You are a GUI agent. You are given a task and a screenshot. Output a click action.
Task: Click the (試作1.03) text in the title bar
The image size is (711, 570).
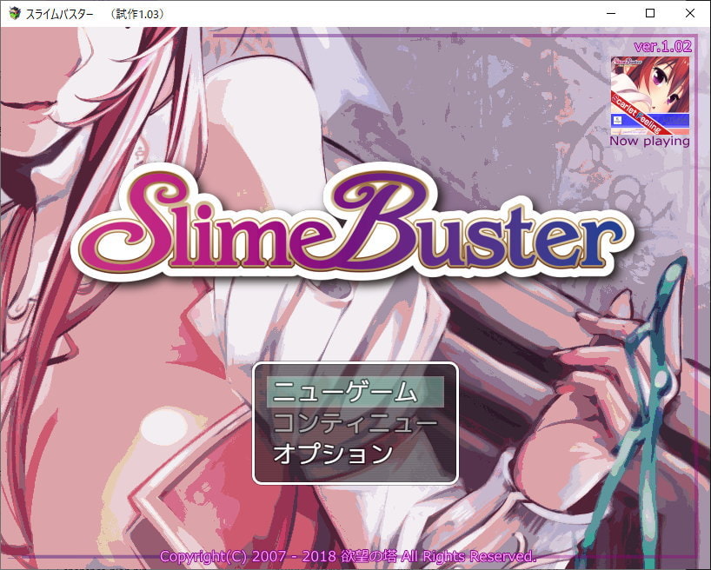point(137,14)
